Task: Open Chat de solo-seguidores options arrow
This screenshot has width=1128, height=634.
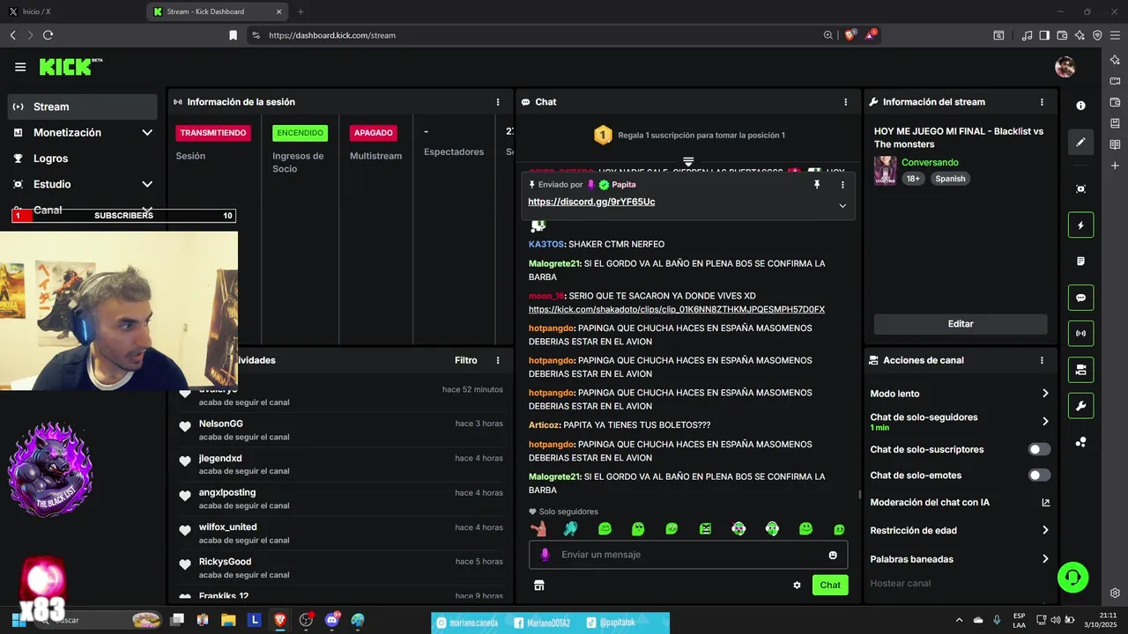Action: coord(1045,422)
